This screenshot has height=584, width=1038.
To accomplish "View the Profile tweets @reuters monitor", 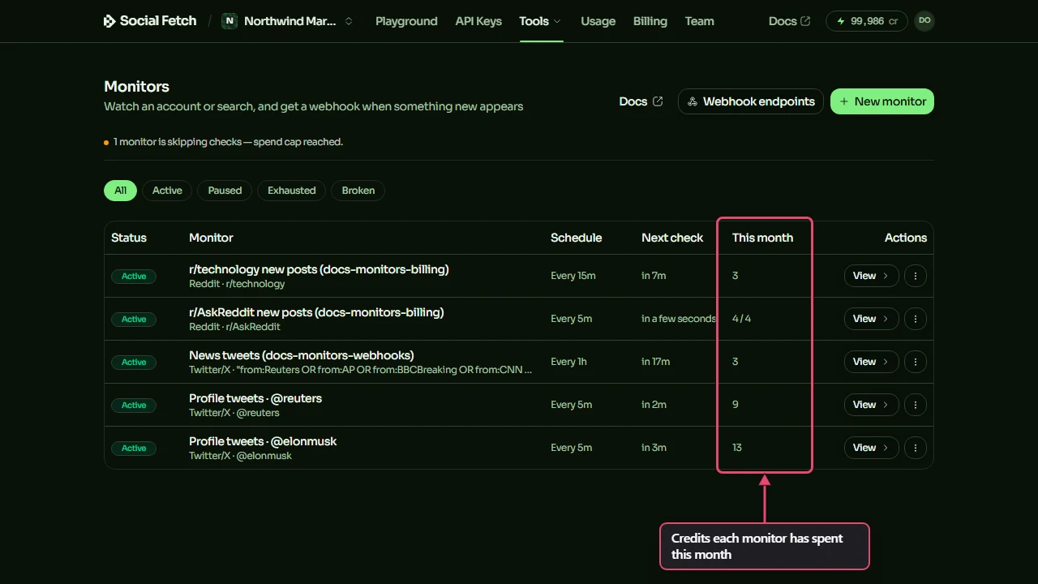I will click(871, 405).
